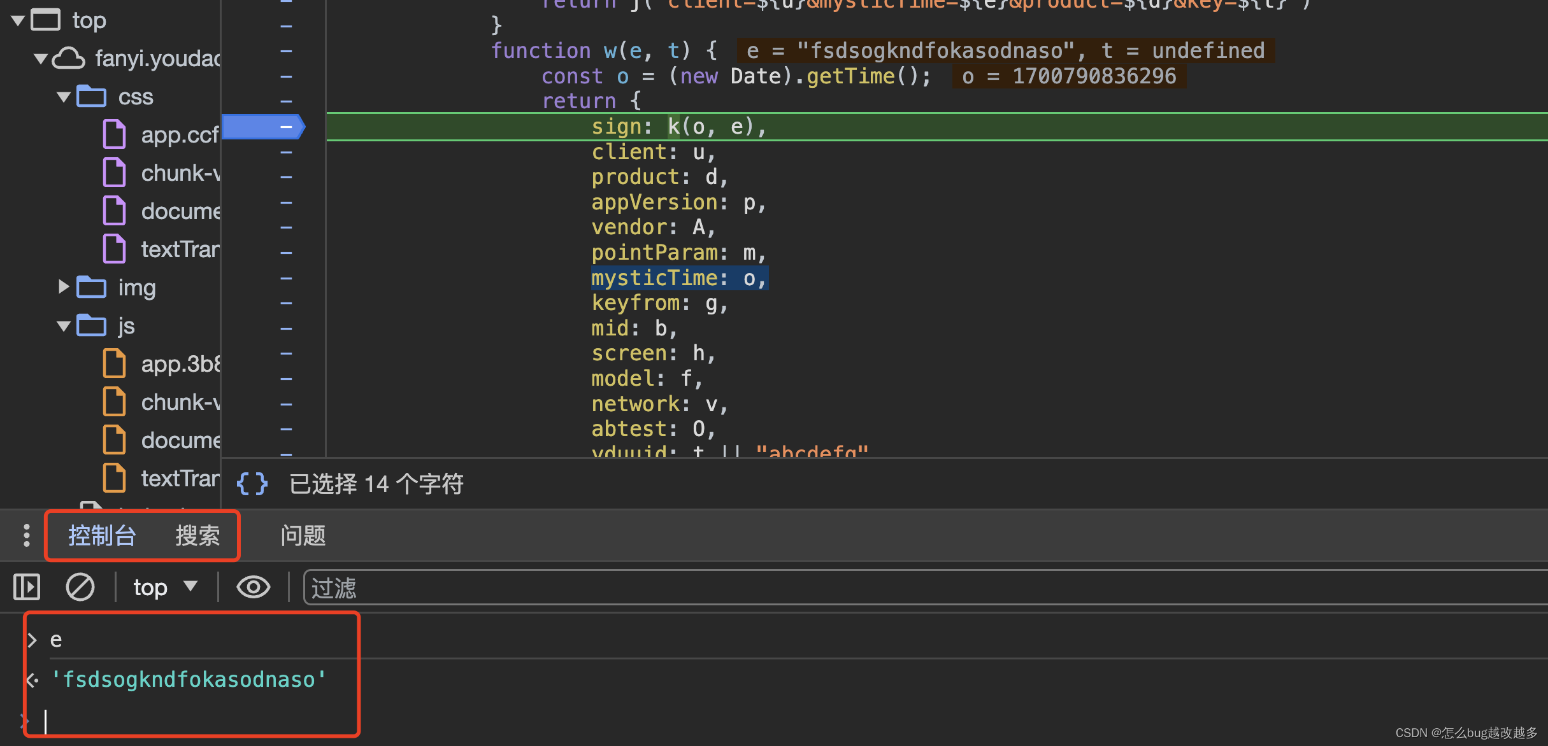Image resolution: width=1548 pixels, height=746 pixels.
Task: Open the drawer three-dot menu
Action: [26, 535]
